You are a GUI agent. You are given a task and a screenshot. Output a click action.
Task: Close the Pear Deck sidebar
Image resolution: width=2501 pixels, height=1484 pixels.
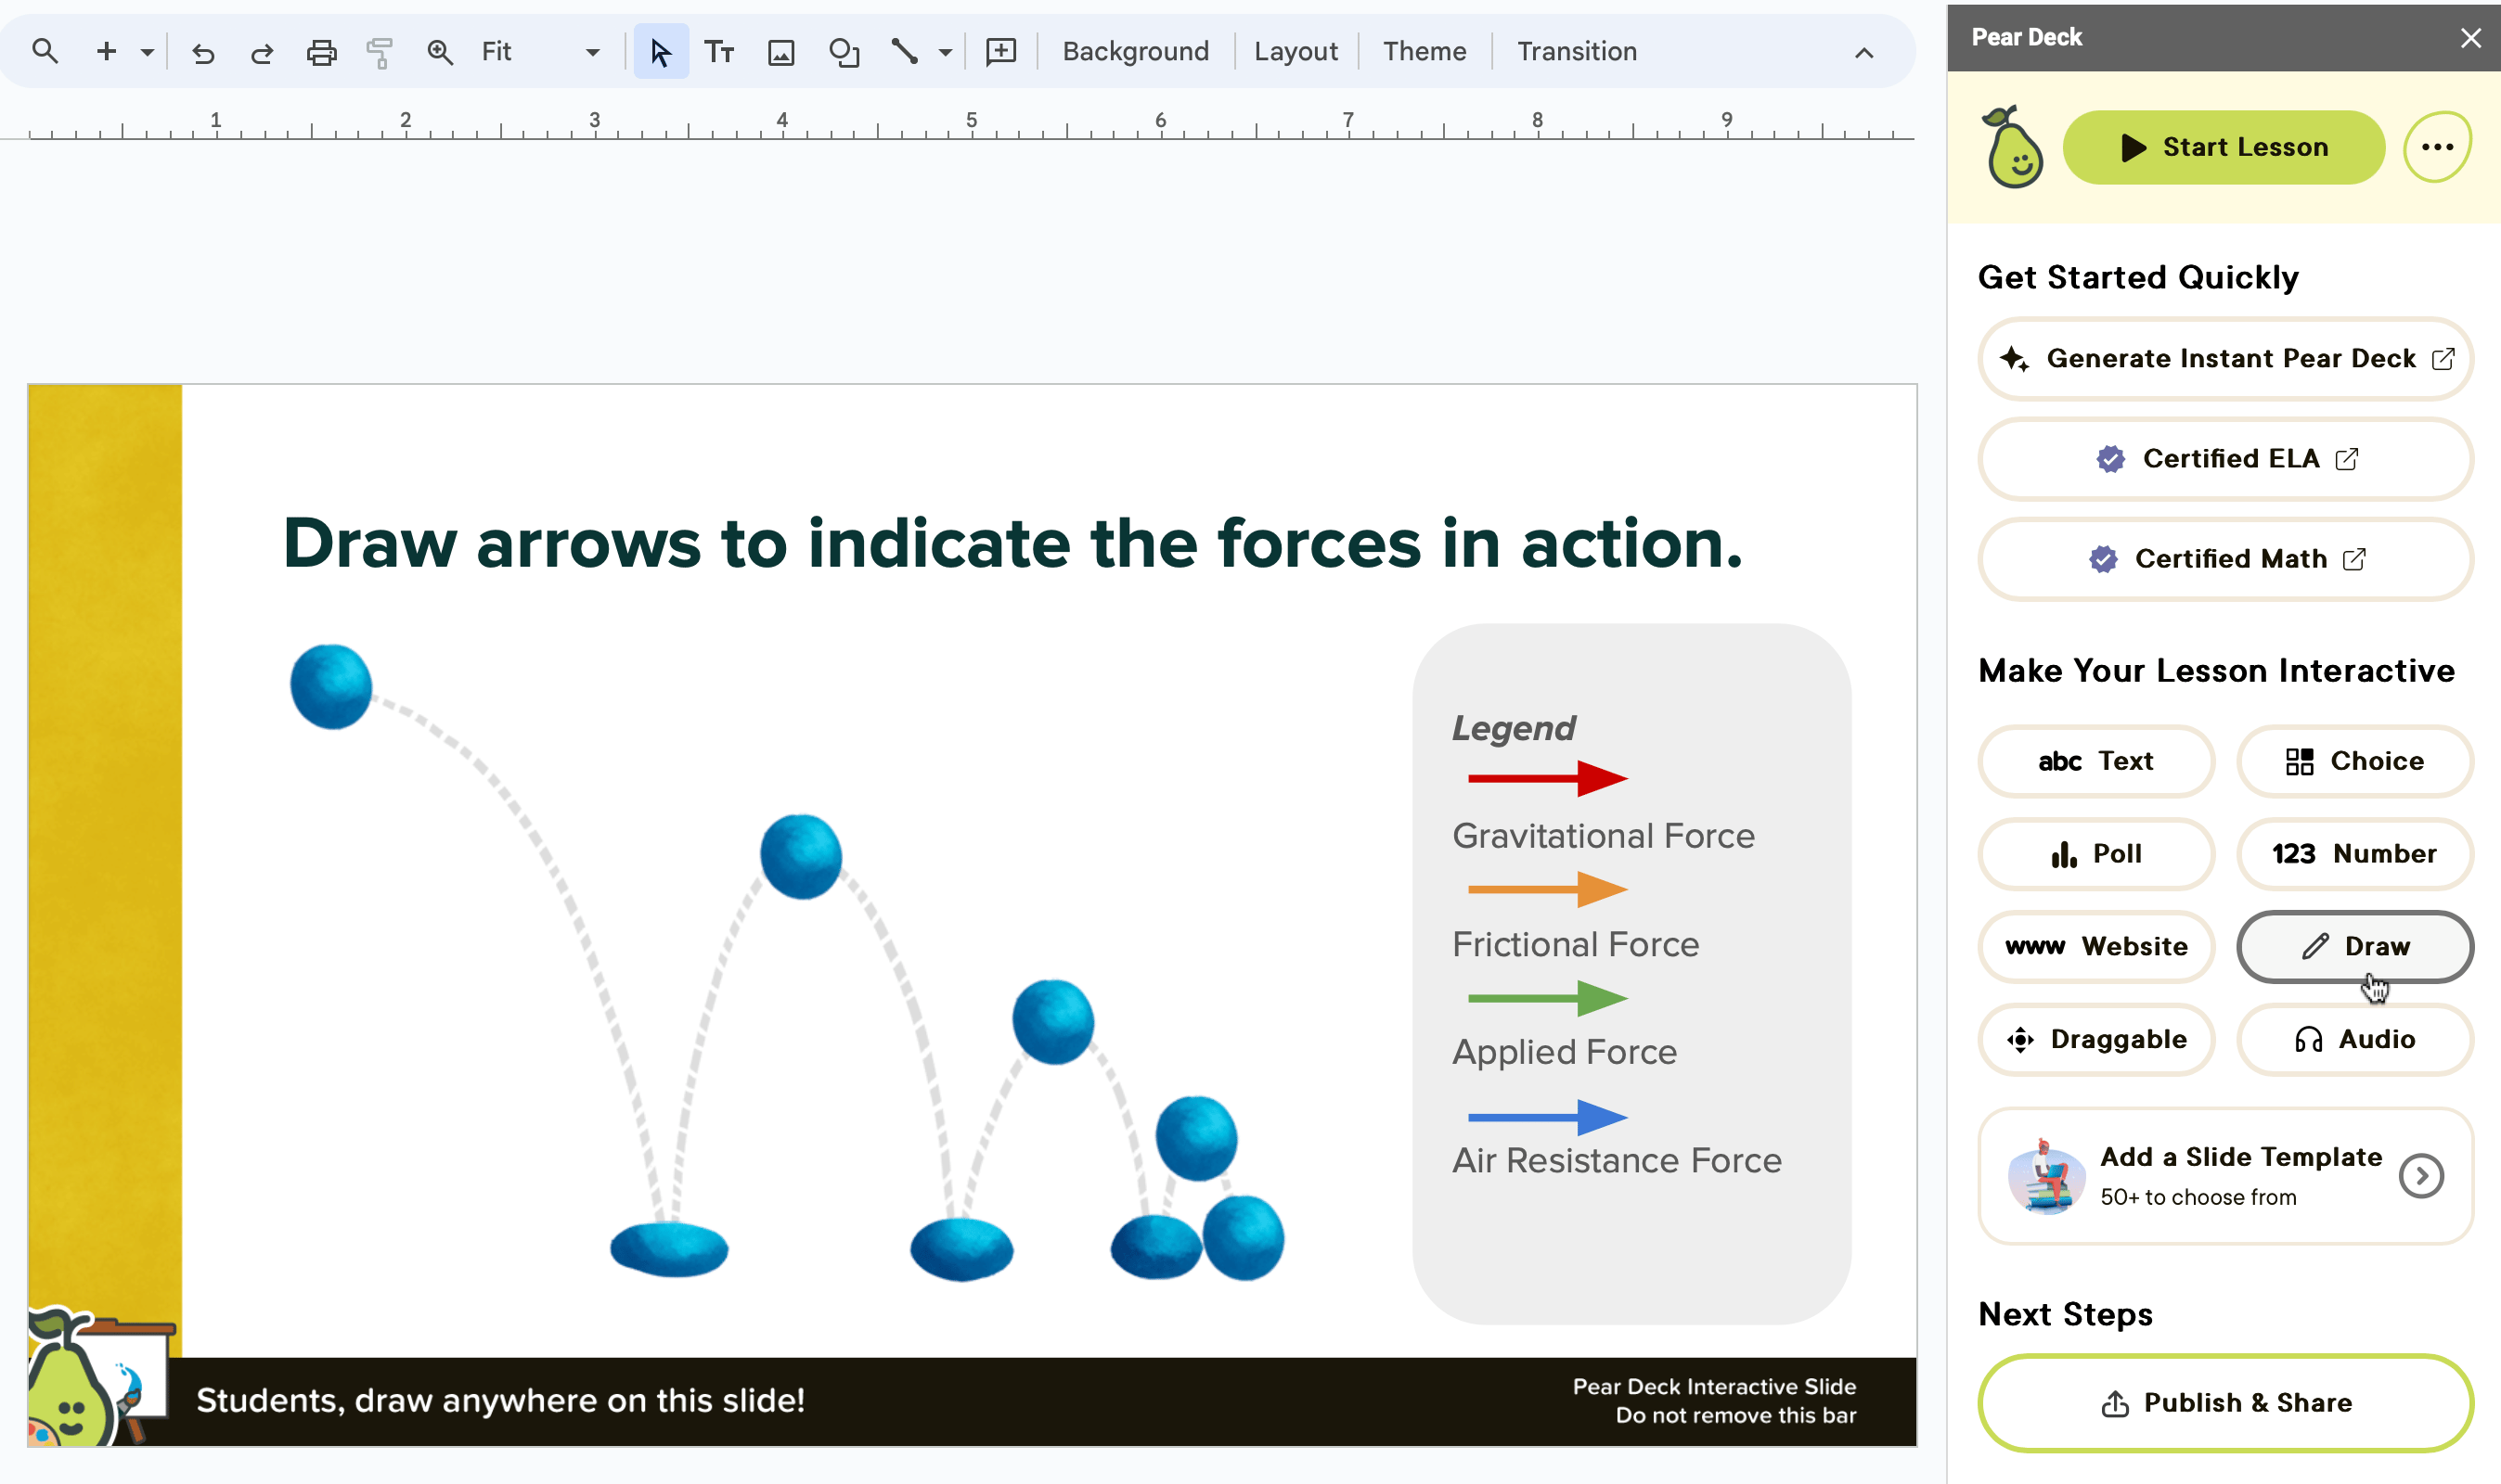[x=2470, y=38]
